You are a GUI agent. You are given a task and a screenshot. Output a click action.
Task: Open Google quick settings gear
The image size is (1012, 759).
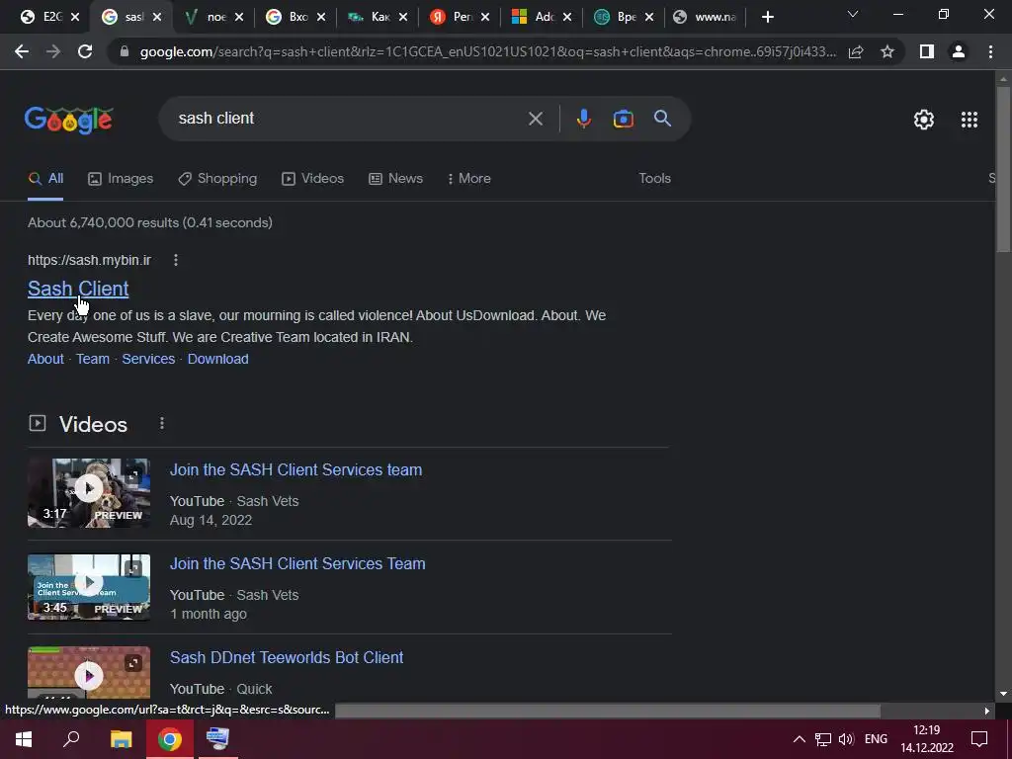pos(924,120)
